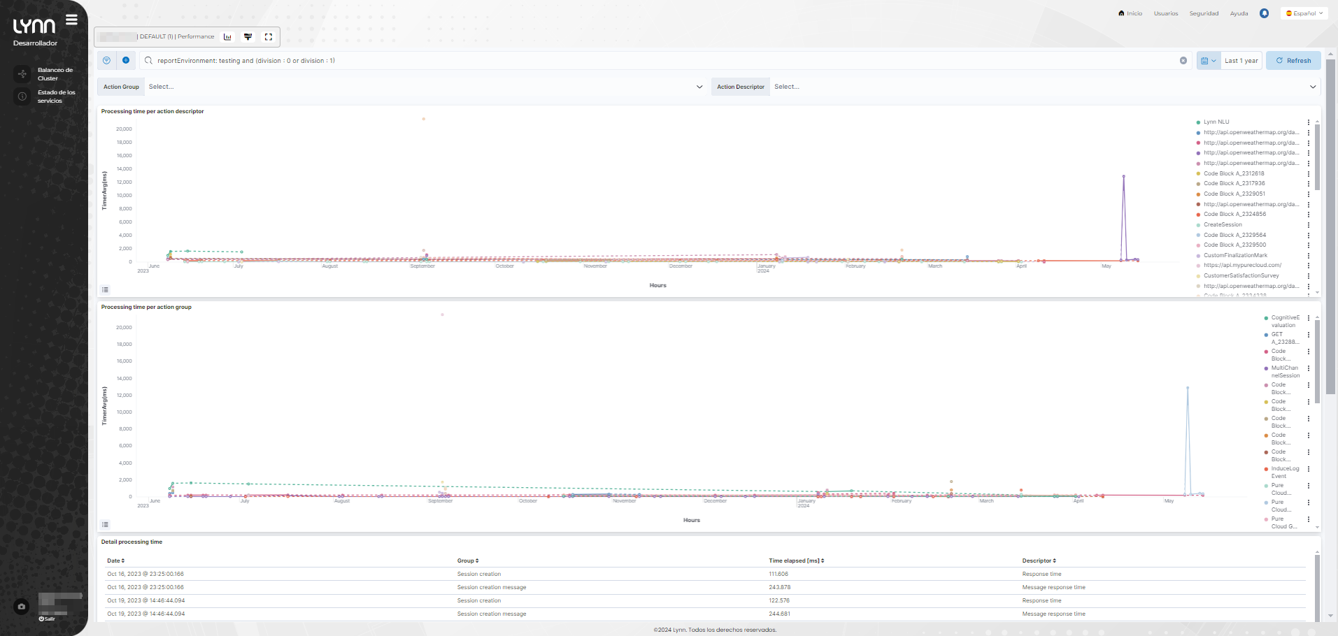The image size is (1338, 636).
Task: Toggle Lynn NLU series in legend
Action: [1216, 122]
